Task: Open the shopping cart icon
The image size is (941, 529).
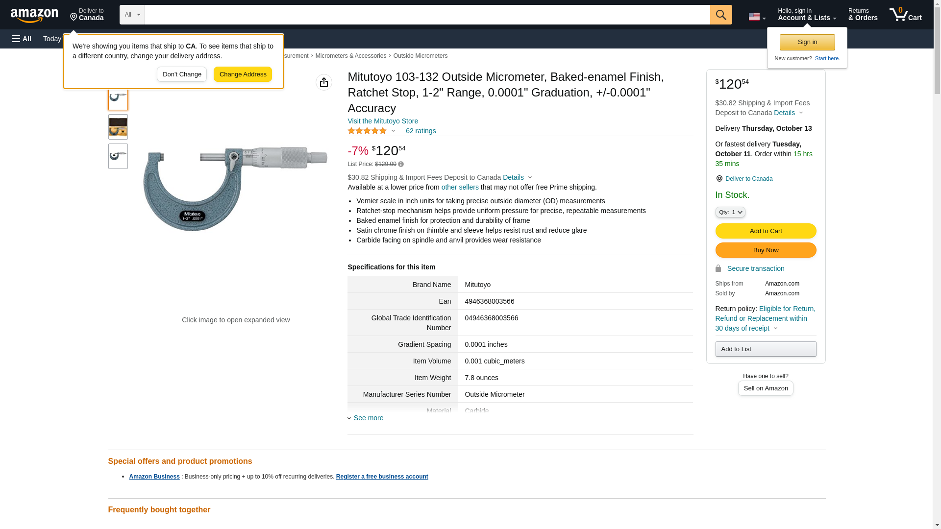Action: pyautogui.click(x=905, y=15)
